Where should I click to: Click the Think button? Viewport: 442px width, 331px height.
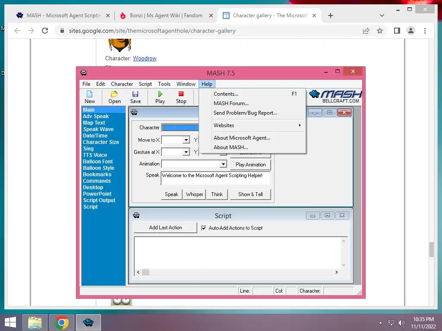pos(217,194)
